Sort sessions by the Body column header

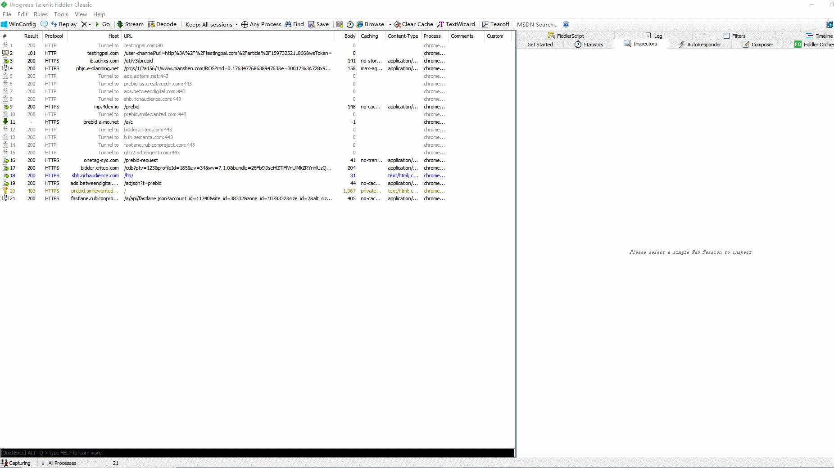[346, 36]
